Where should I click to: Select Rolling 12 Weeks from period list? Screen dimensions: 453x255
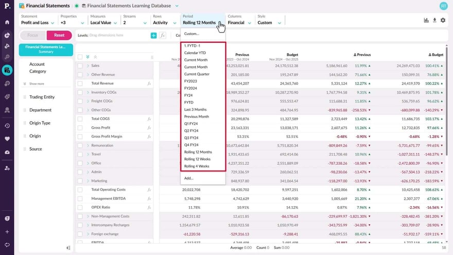coord(198,159)
